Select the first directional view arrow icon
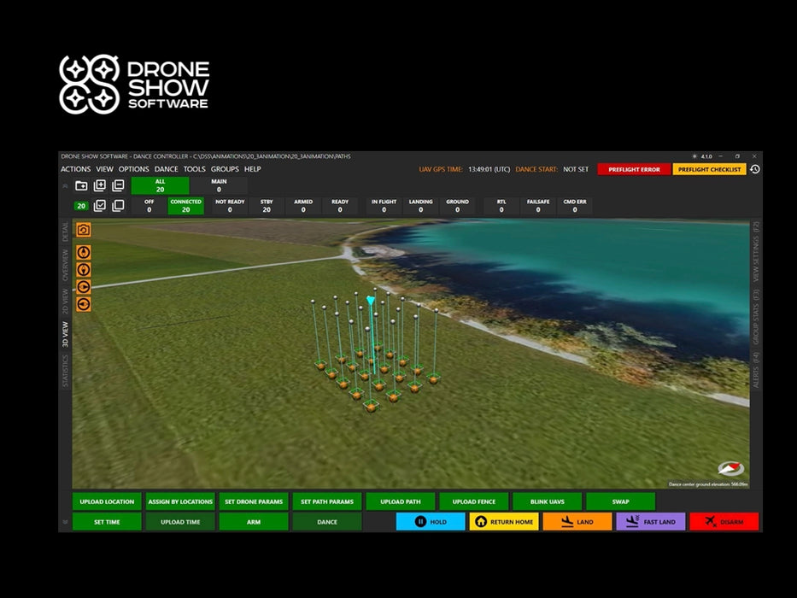 (84, 250)
